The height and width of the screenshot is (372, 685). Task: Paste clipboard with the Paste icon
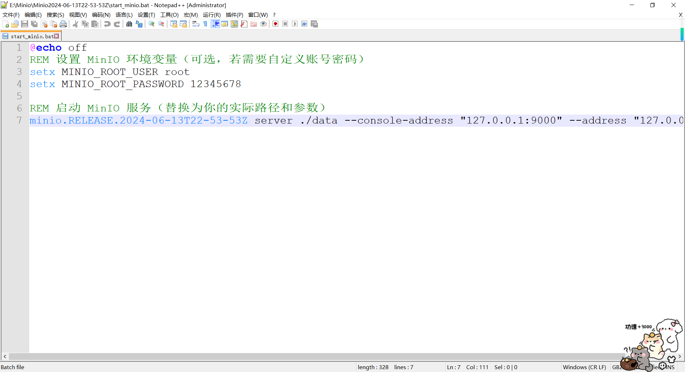coord(95,24)
